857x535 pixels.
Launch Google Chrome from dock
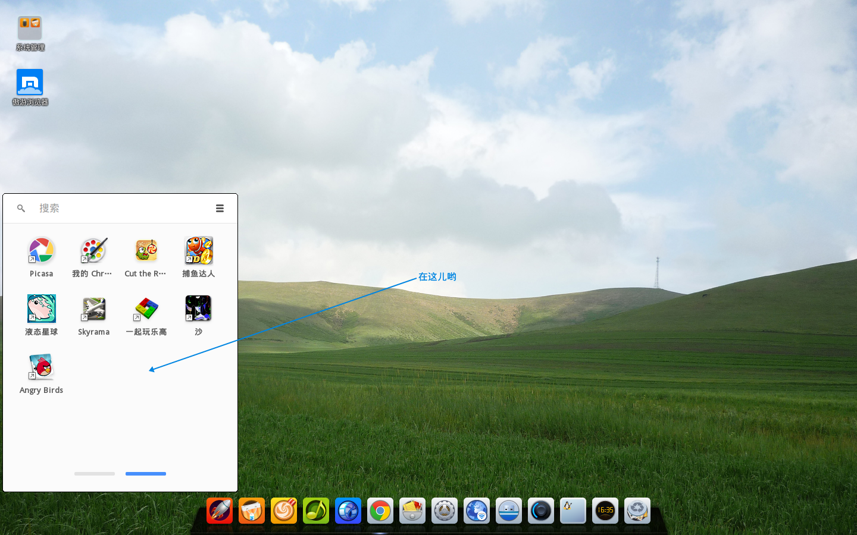(380, 511)
